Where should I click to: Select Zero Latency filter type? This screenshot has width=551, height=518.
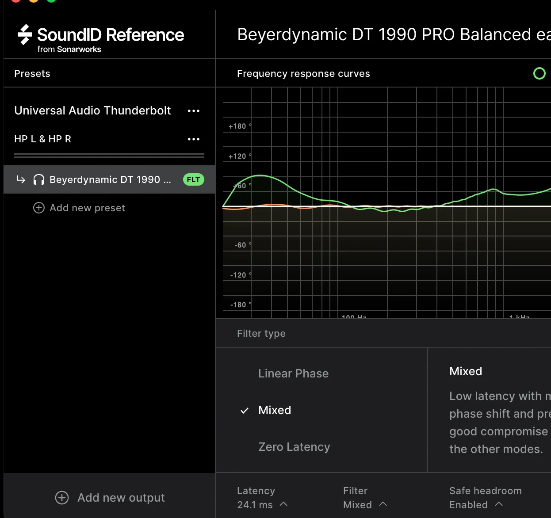coord(294,447)
